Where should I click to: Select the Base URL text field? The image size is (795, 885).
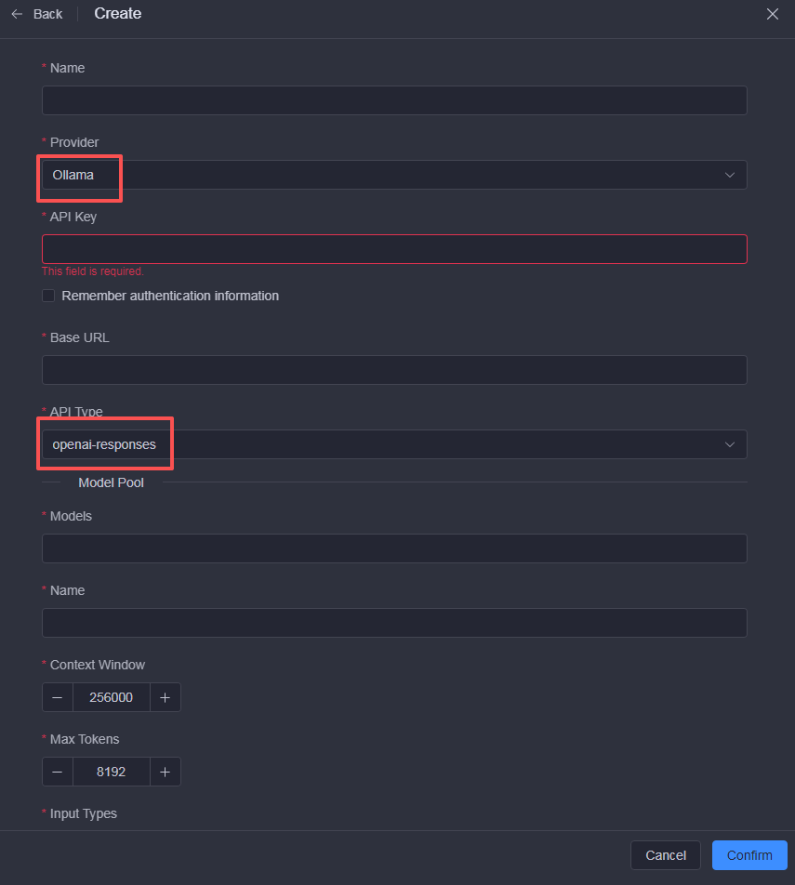(394, 370)
